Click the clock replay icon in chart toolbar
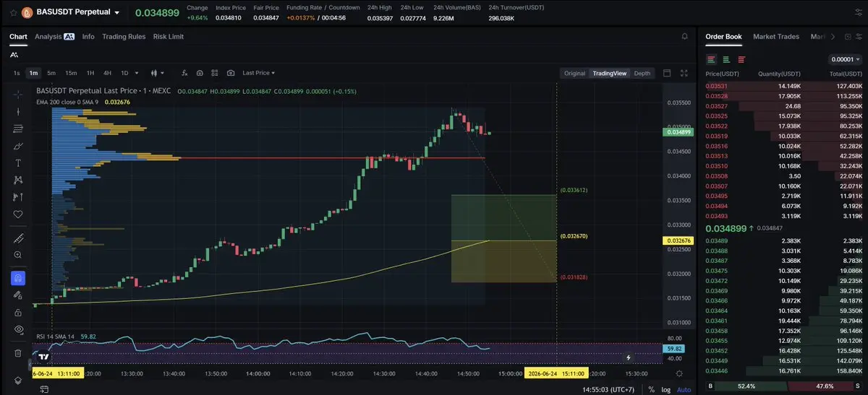 click(x=200, y=73)
